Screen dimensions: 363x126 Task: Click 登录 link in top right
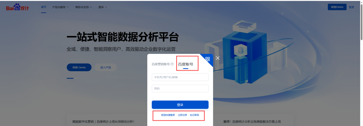click(352, 7)
